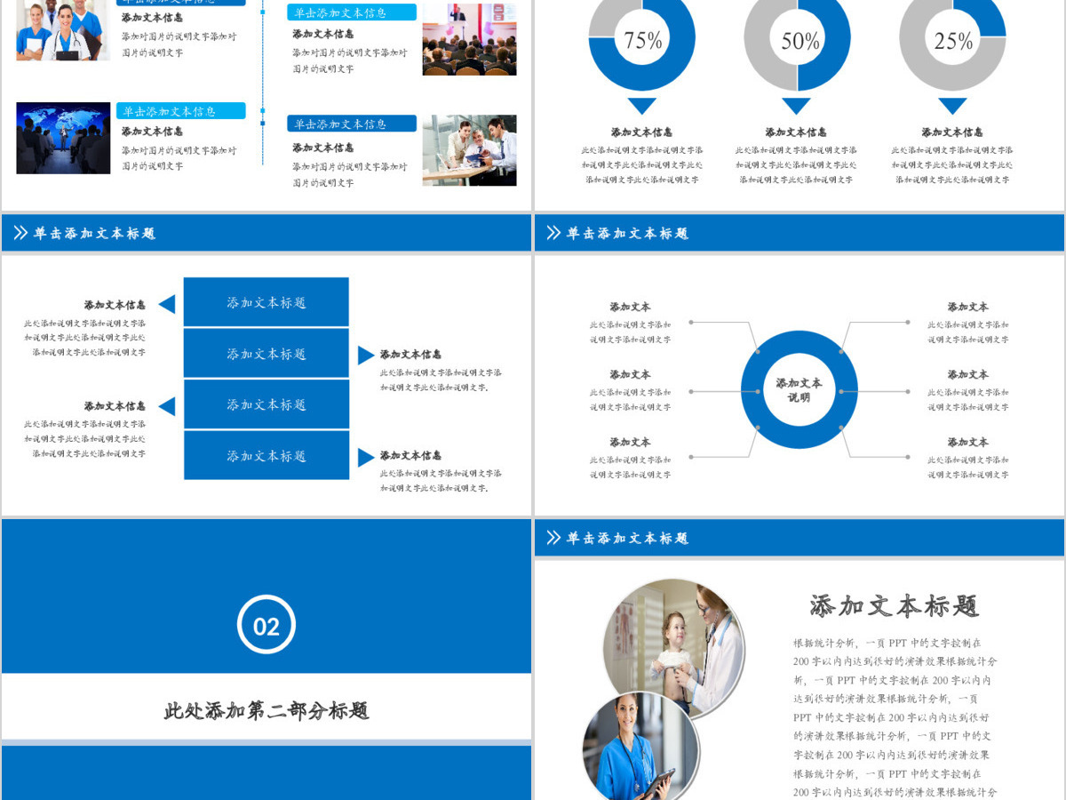Click the down triangle under the 25% donut
This screenshot has height=800, width=1066.
point(952,106)
